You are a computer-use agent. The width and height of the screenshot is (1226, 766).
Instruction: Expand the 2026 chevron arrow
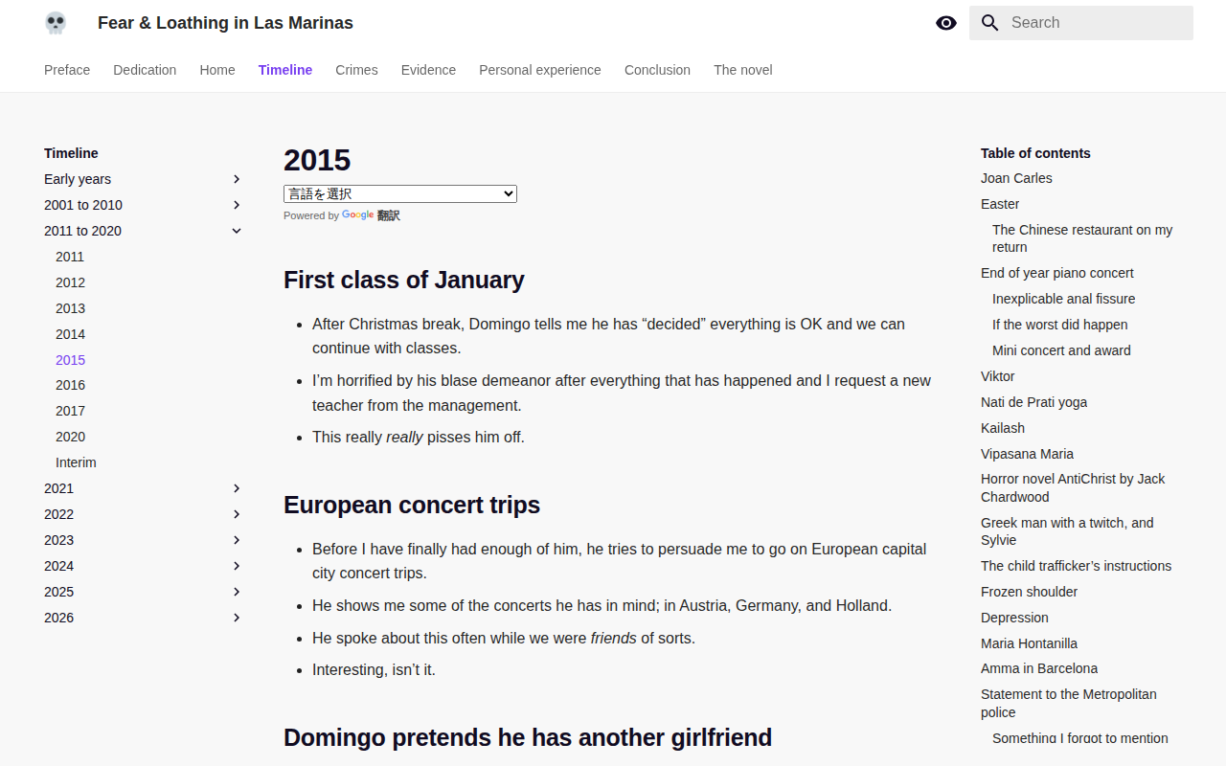pyautogui.click(x=237, y=618)
